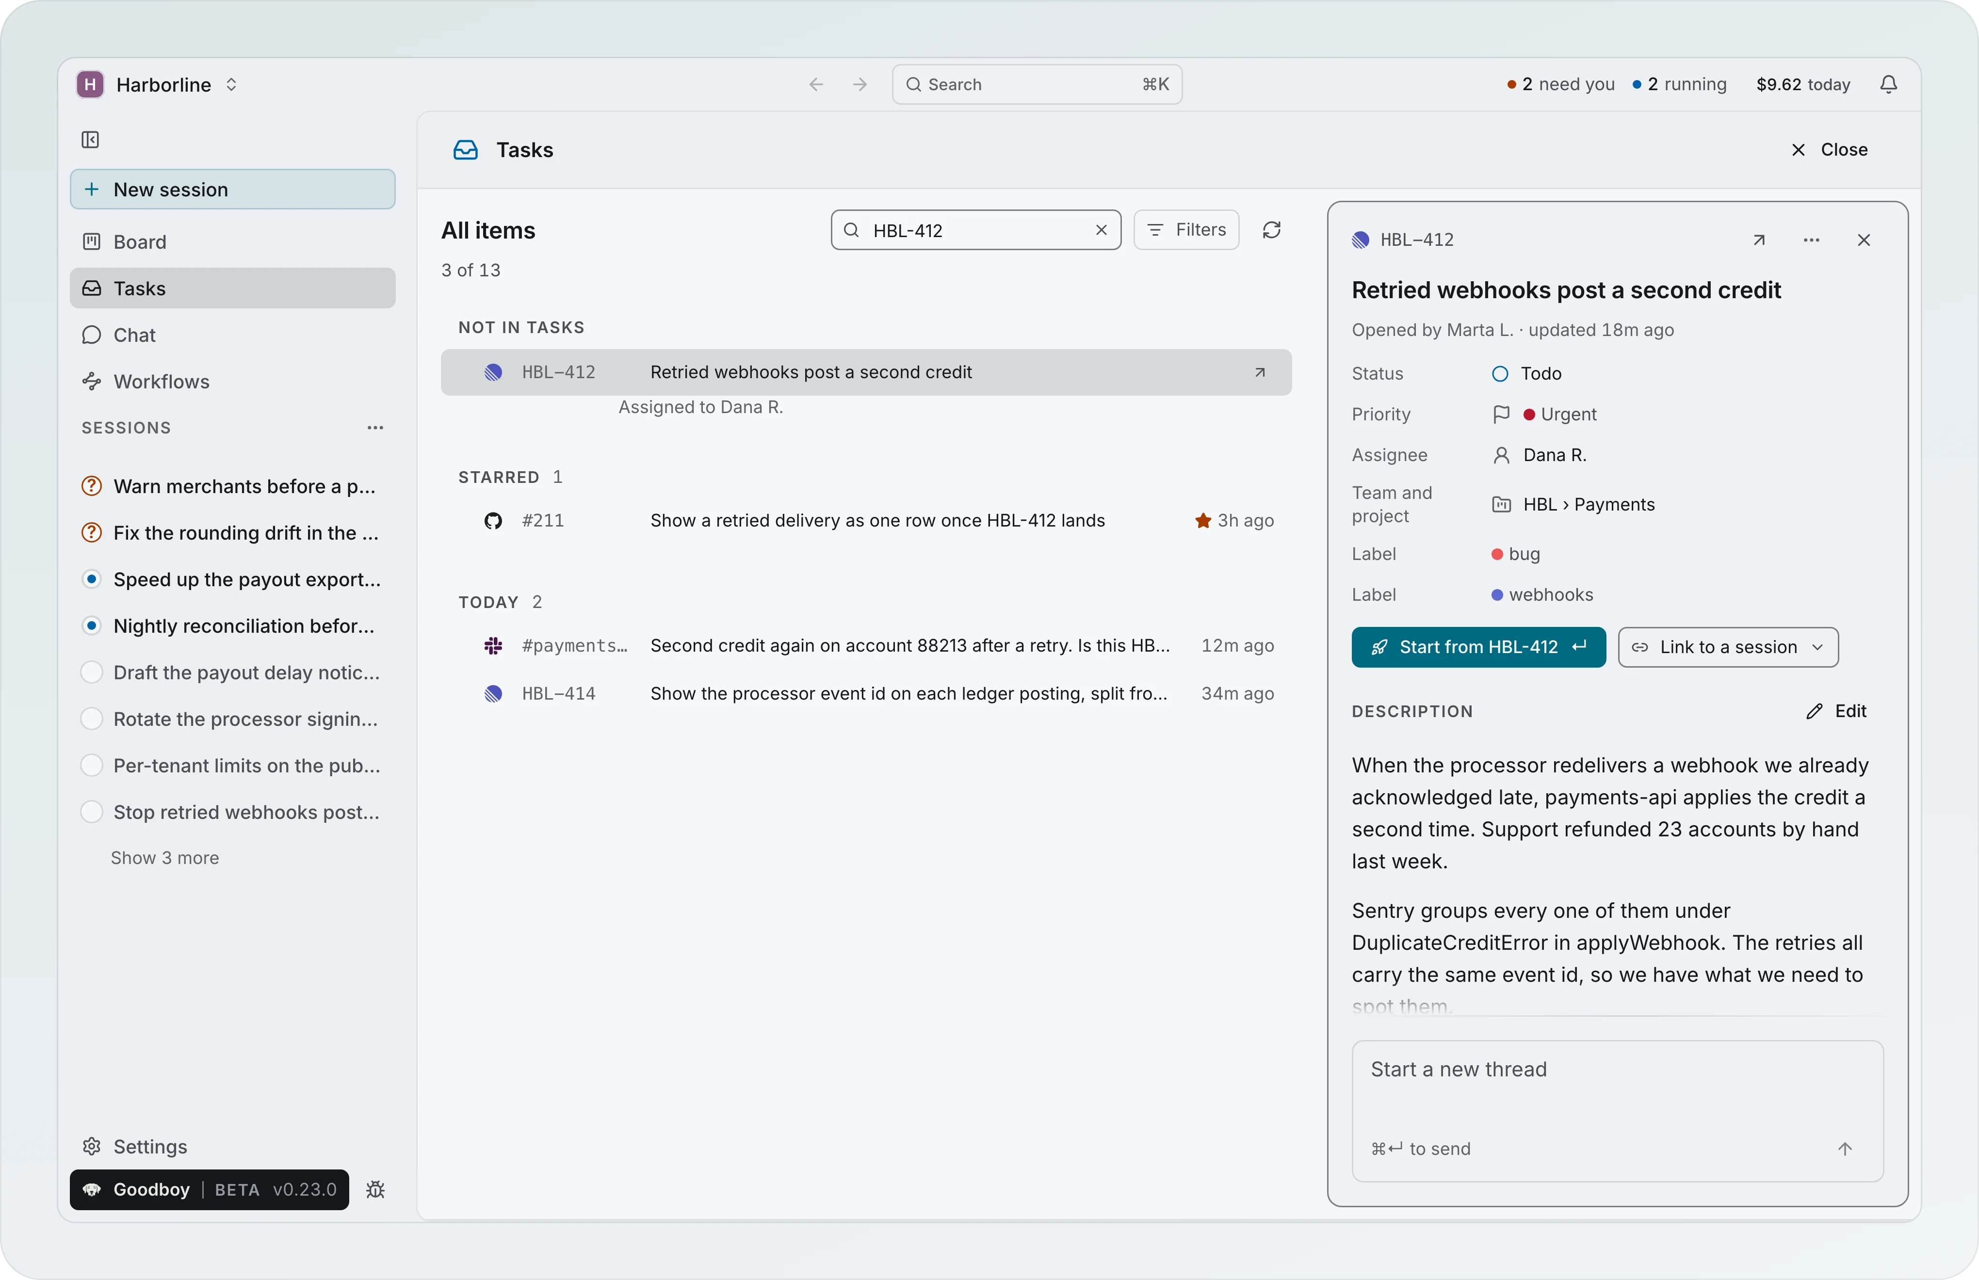Open the Board view

[232, 242]
